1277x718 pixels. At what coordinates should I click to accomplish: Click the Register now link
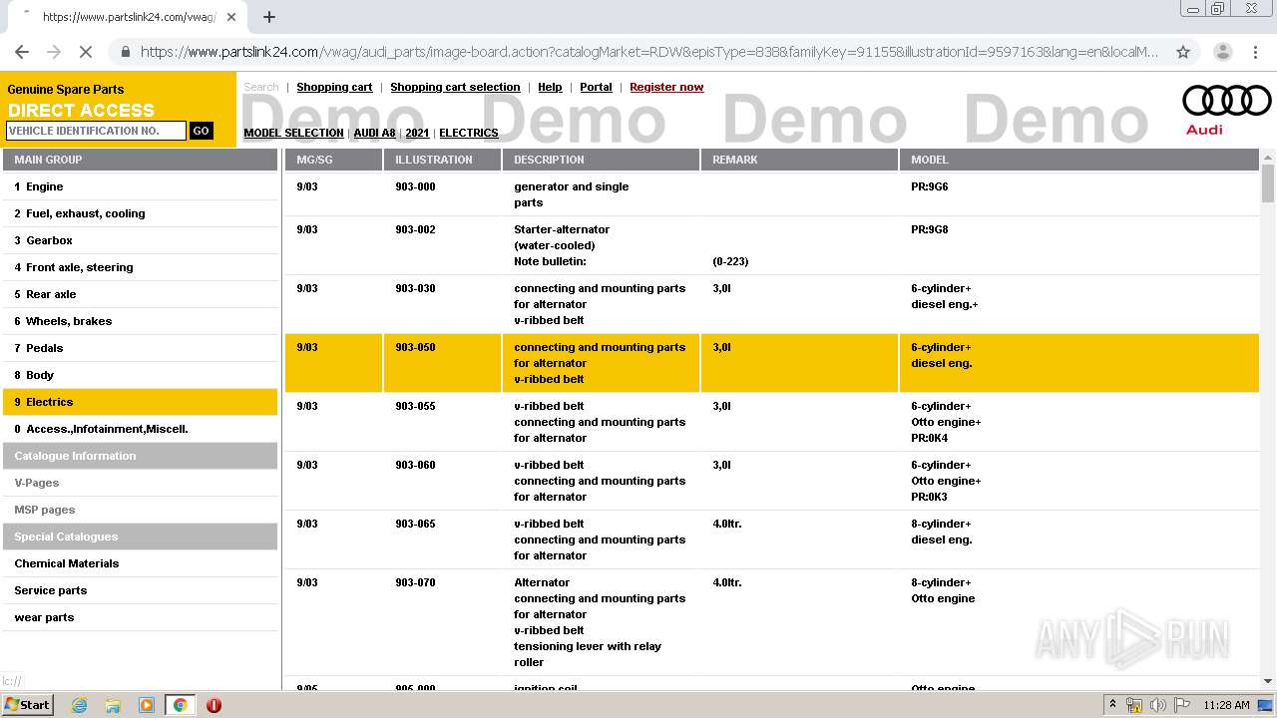pyautogui.click(x=666, y=87)
